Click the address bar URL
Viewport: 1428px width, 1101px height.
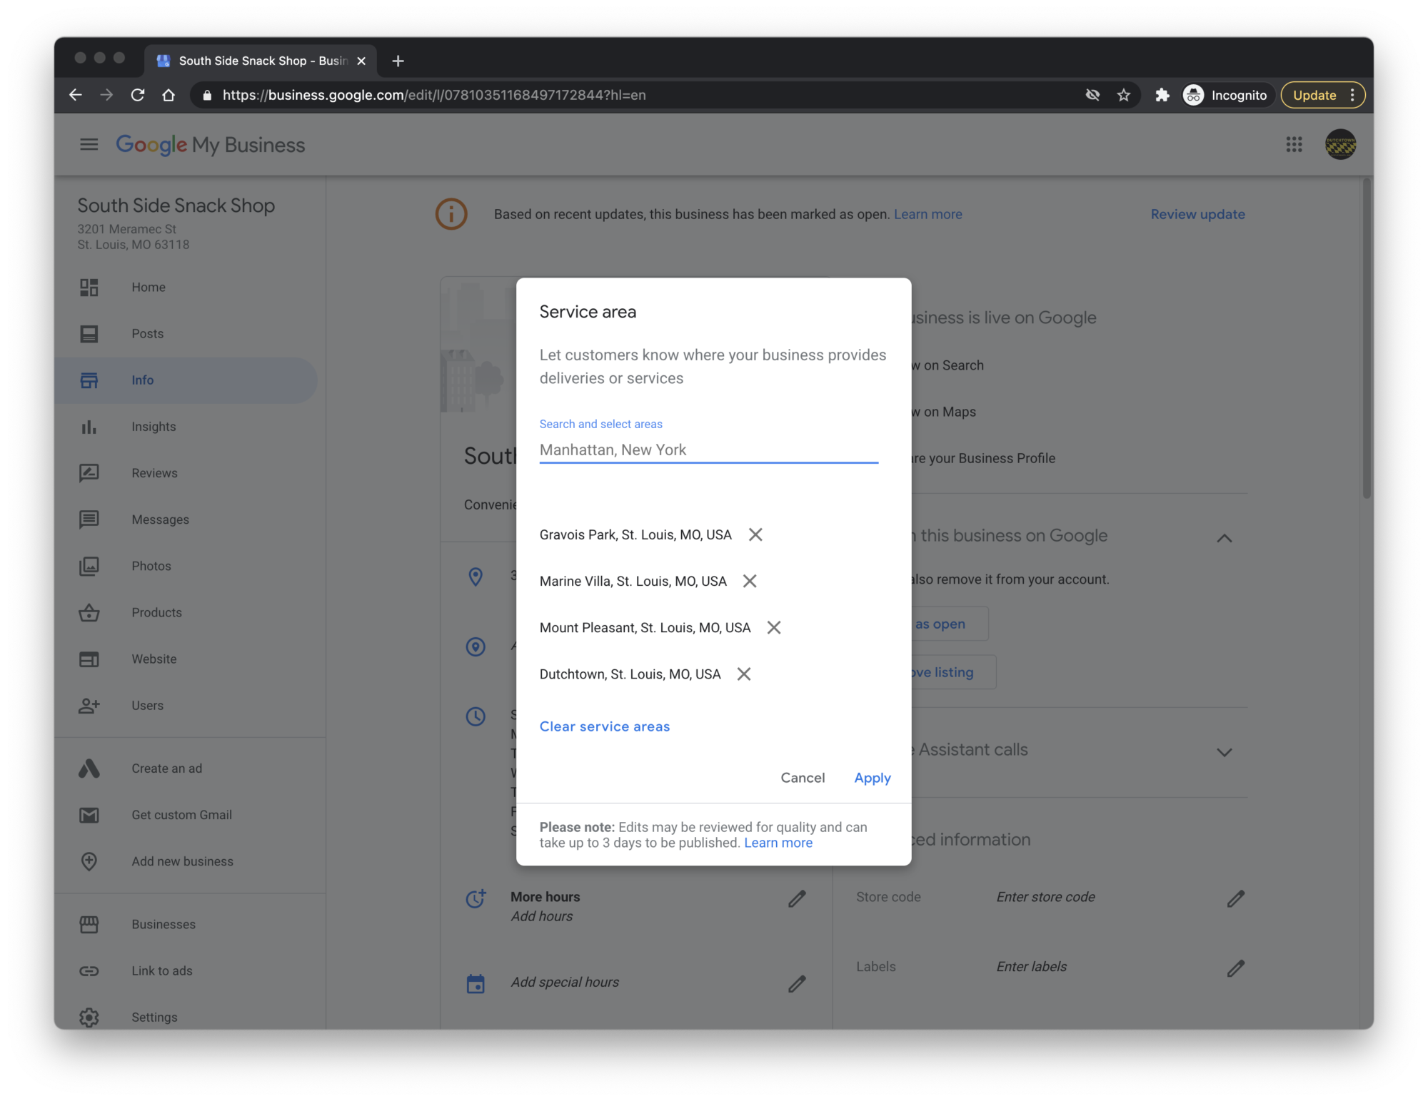click(434, 95)
